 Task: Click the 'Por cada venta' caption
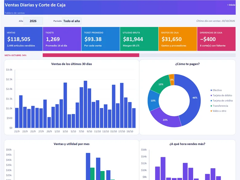pyautogui.click(x=93, y=46)
